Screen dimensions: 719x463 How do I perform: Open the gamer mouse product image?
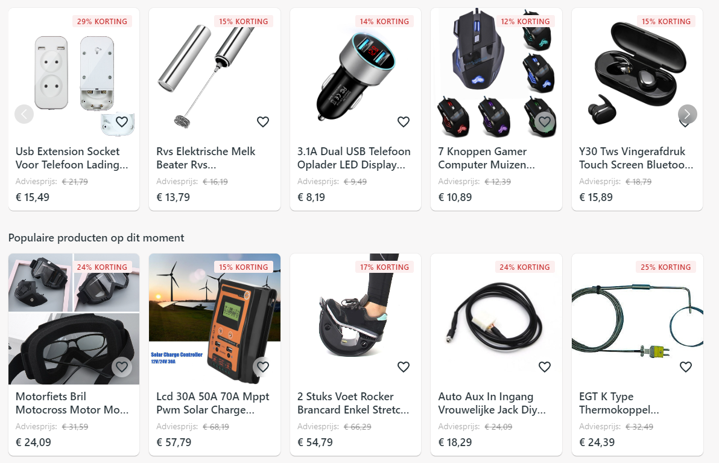[496, 74]
